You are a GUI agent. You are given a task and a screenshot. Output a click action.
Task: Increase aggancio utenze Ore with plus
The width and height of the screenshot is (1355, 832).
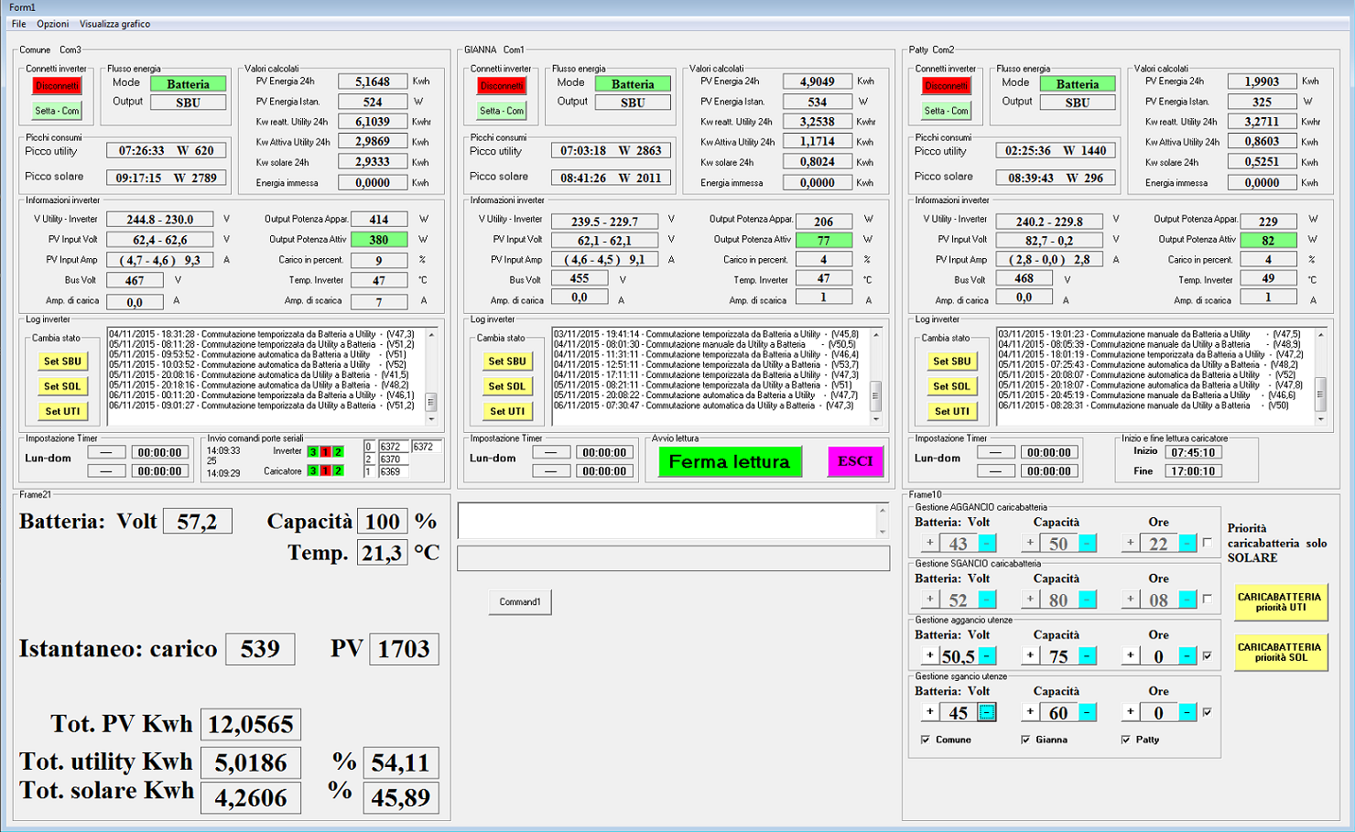tap(1131, 656)
